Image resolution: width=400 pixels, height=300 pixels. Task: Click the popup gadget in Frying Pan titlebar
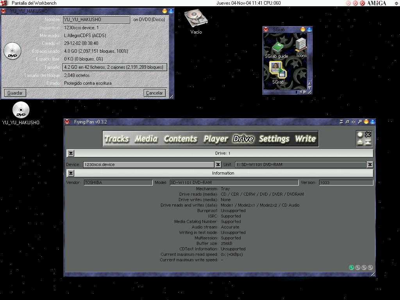[x=360, y=122]
